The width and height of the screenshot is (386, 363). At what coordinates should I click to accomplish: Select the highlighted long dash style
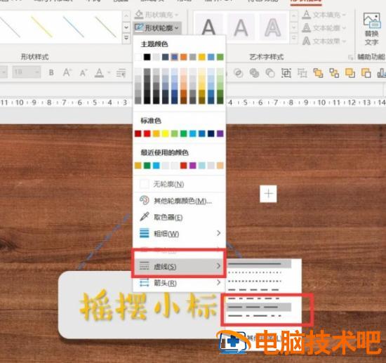pos(258,307)
